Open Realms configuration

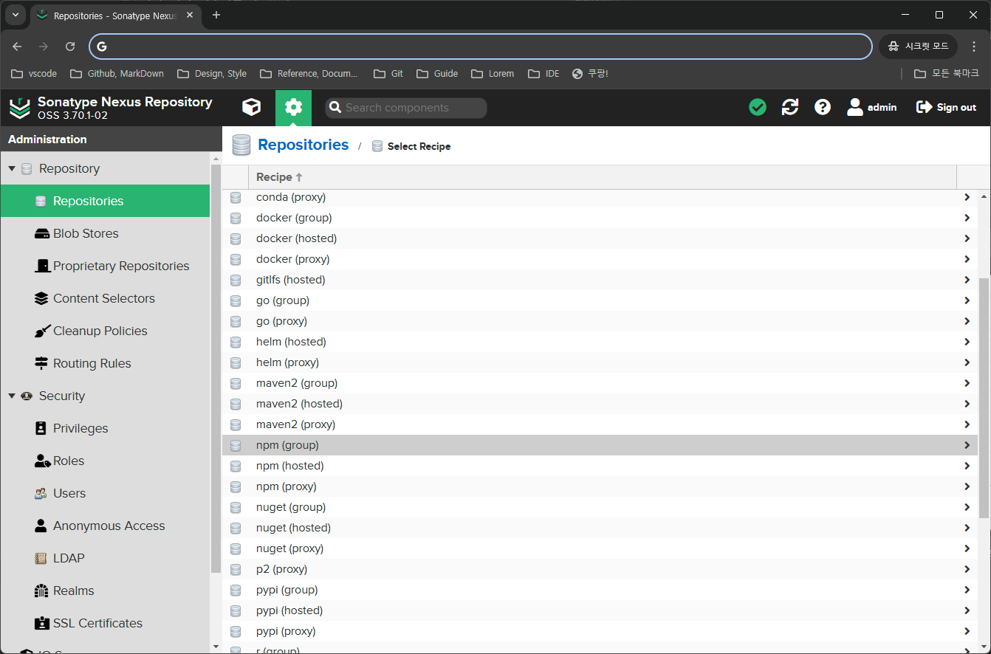click(105, 591)
